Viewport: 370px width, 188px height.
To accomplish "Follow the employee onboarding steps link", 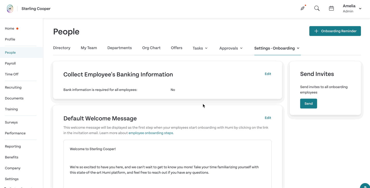I will [x=151, y=133].
